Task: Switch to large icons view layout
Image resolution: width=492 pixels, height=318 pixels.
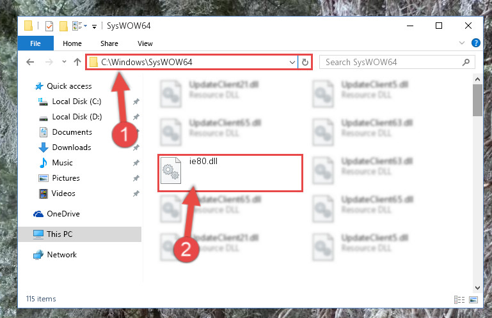Action: point(473,300)
